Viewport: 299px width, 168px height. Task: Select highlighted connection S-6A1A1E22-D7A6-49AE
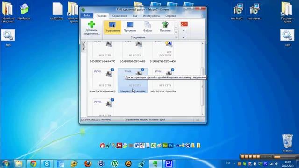click(x=133, y=81)
